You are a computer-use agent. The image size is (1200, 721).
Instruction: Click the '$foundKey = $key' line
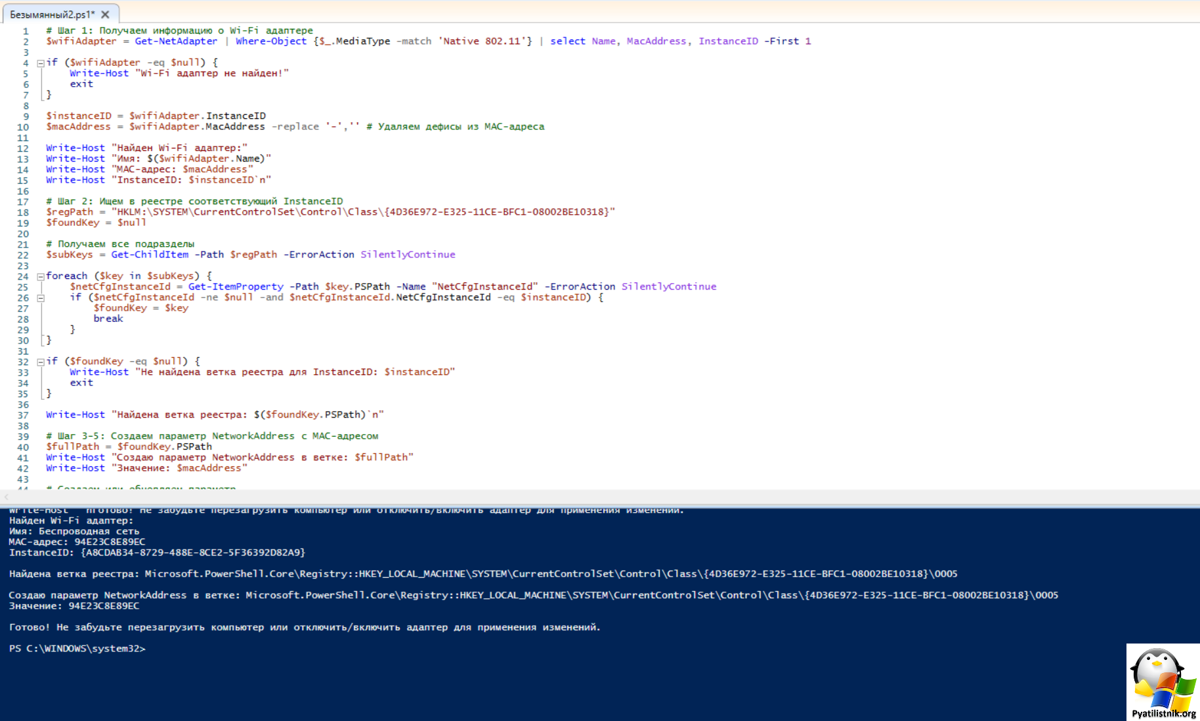point(140,307)
